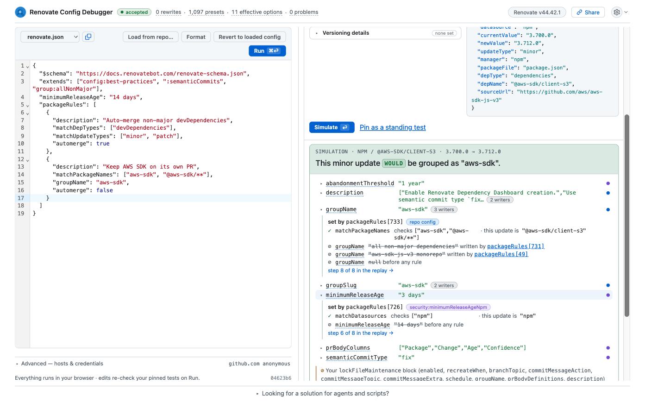Click struck-through "14 days" value

pyautogui.click(x=408, y=325)
